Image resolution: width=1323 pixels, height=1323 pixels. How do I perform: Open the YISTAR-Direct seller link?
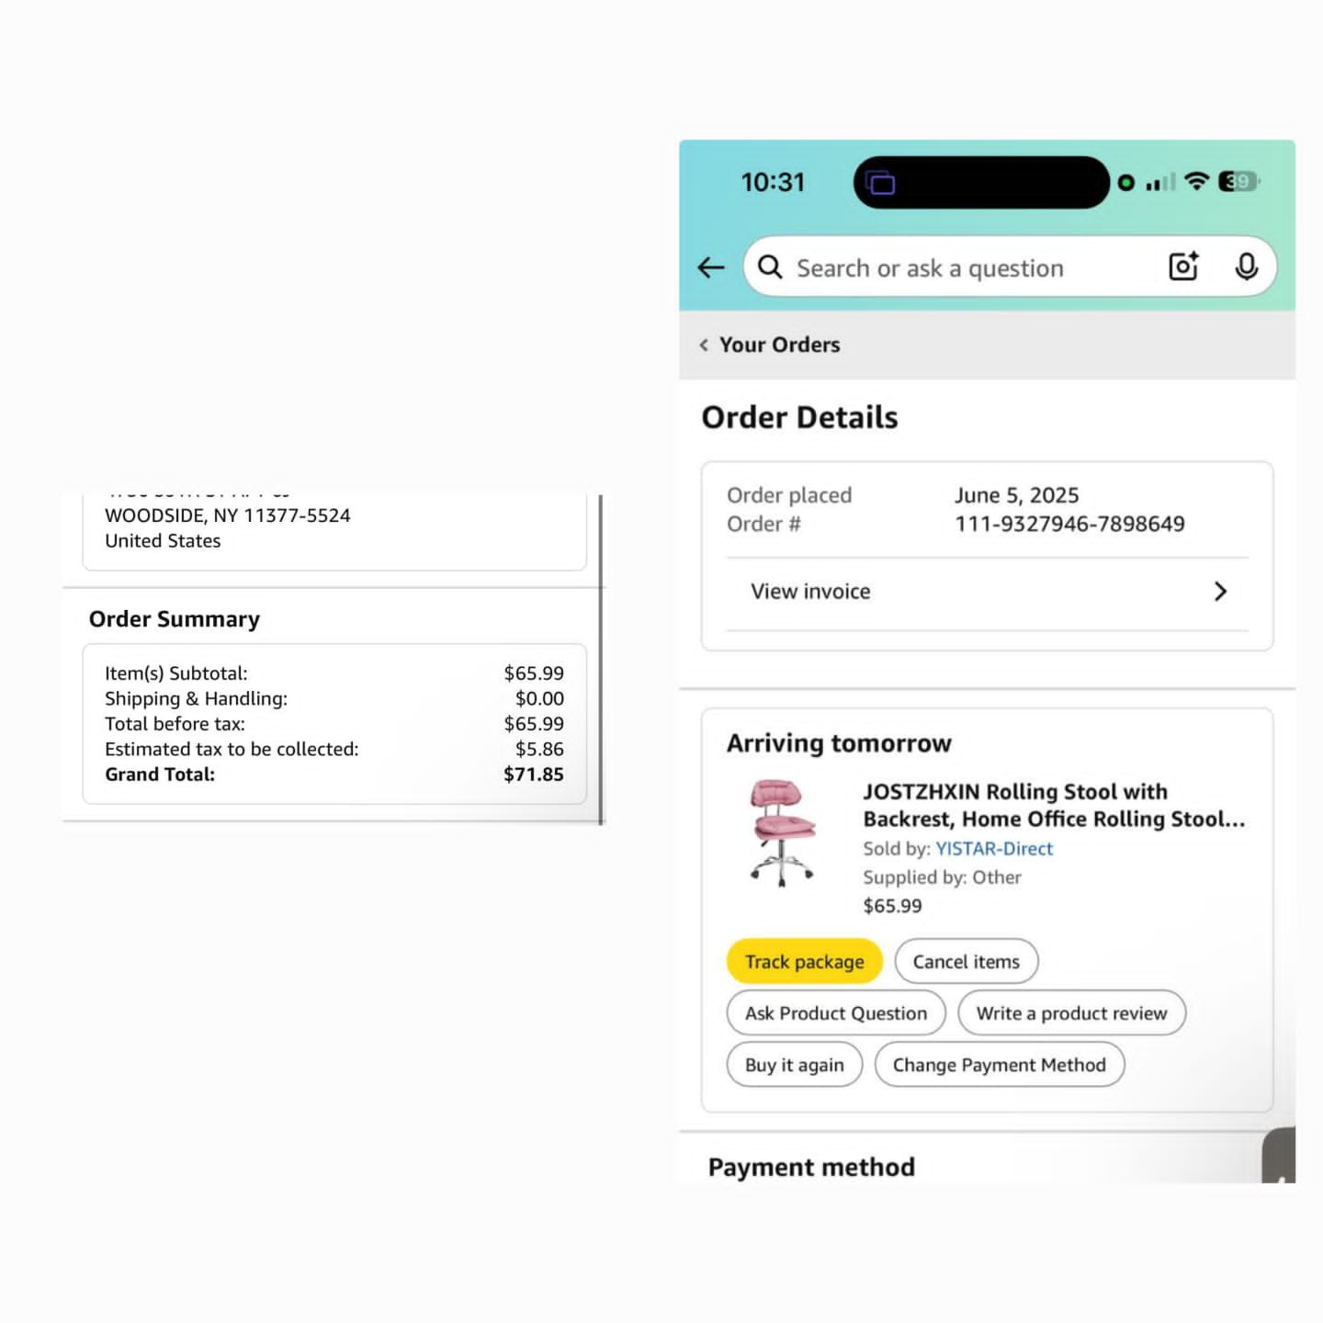(x=994, y=849)
